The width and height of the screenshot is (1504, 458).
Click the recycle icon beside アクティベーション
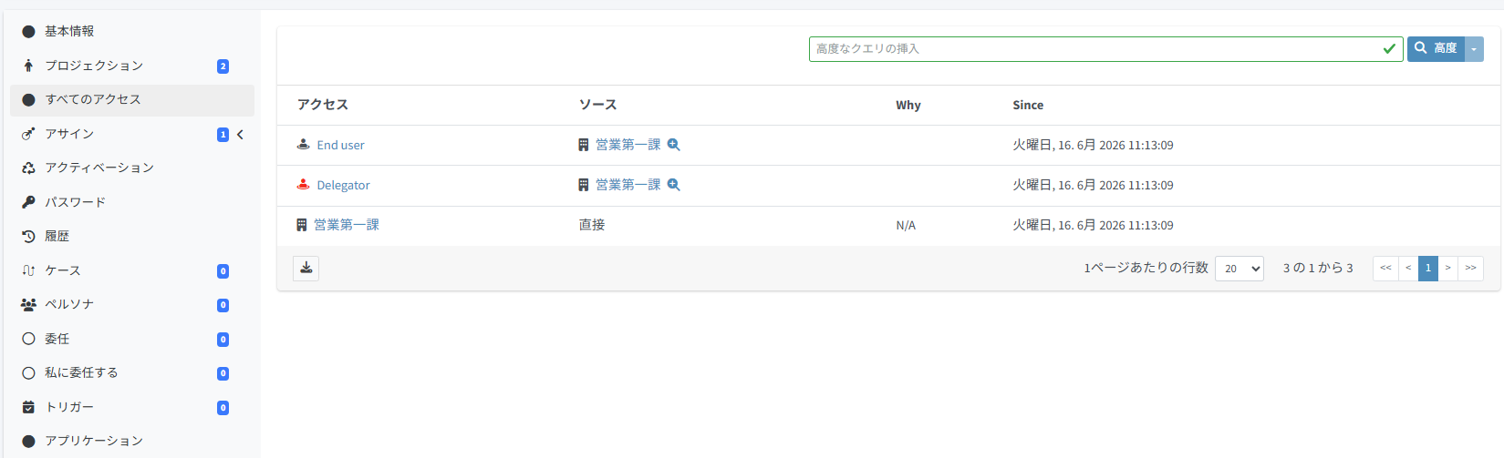[28, 168]
